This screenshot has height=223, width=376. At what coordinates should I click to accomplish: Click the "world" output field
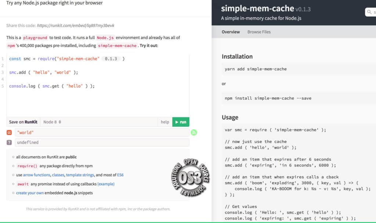click(102, 133)
